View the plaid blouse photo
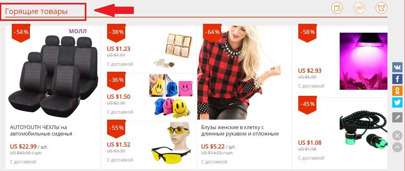The width and height of the screenshot is (405, 171). coord(239,73)
